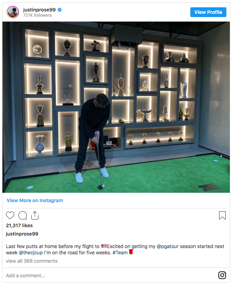Save post with bookmark icon
Screen dimensions: 234x286
222,215
